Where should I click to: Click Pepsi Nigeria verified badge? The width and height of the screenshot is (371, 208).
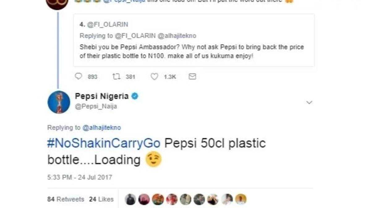coord(135,96)
